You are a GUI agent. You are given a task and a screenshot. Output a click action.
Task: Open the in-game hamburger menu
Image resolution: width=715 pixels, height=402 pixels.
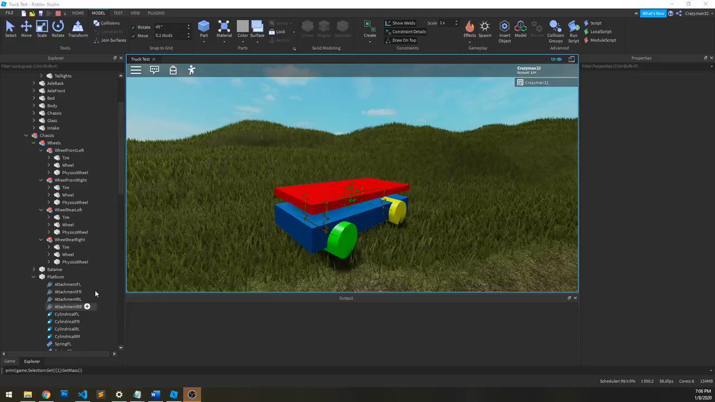point(136,70)
